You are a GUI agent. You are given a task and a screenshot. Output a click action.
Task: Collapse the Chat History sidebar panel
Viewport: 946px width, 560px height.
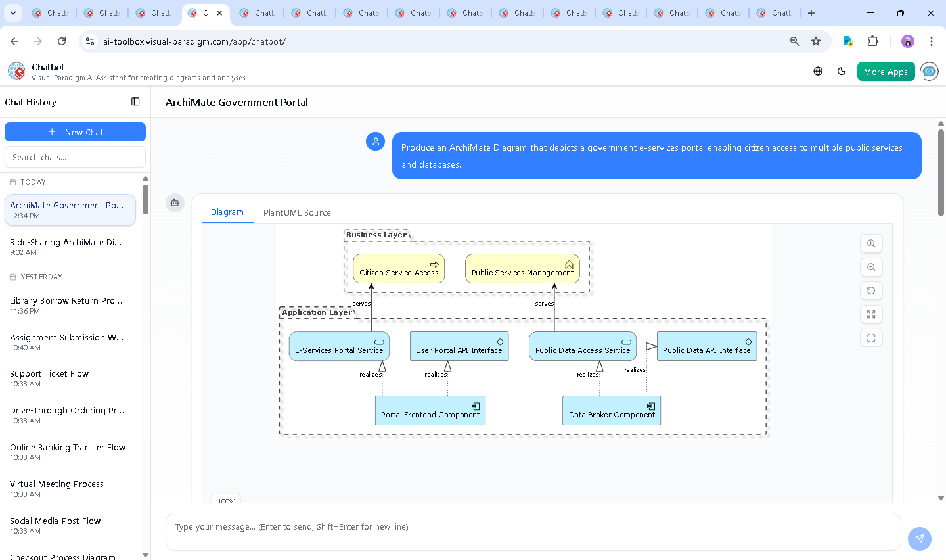tap(135, 102)
